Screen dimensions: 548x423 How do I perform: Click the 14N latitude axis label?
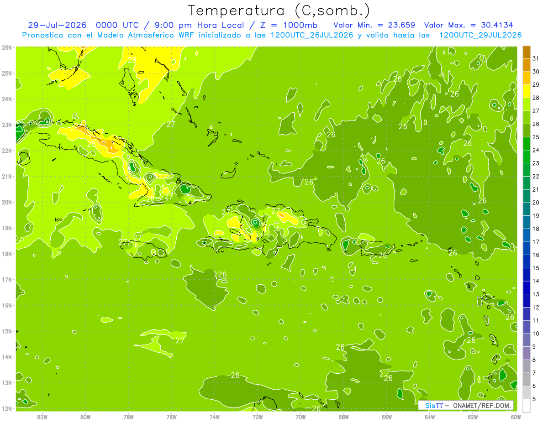(7, 356)
